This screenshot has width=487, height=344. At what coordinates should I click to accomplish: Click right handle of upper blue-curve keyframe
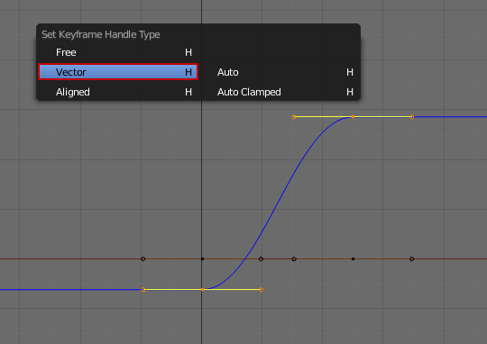[412, 117]
